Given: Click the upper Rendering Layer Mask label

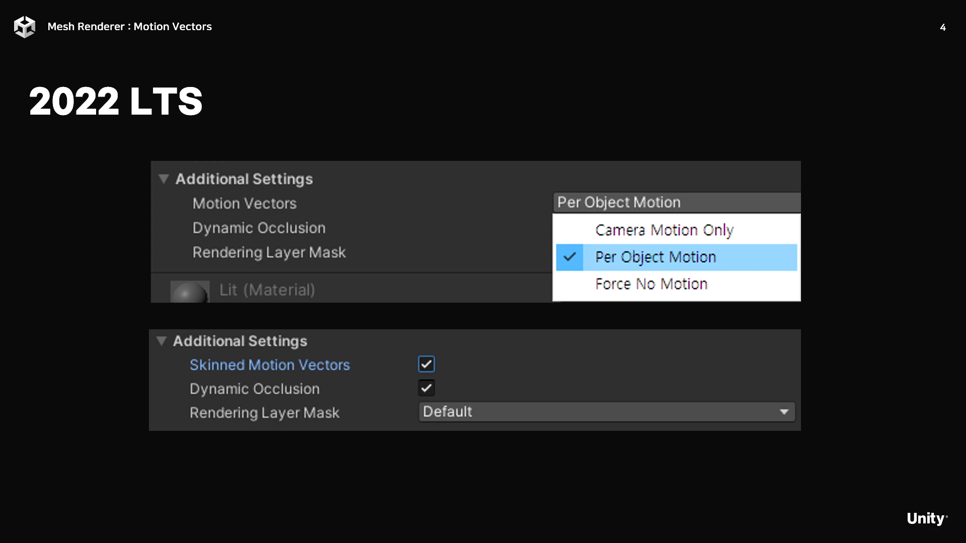Looking at the screenshot, I should 269,252.
